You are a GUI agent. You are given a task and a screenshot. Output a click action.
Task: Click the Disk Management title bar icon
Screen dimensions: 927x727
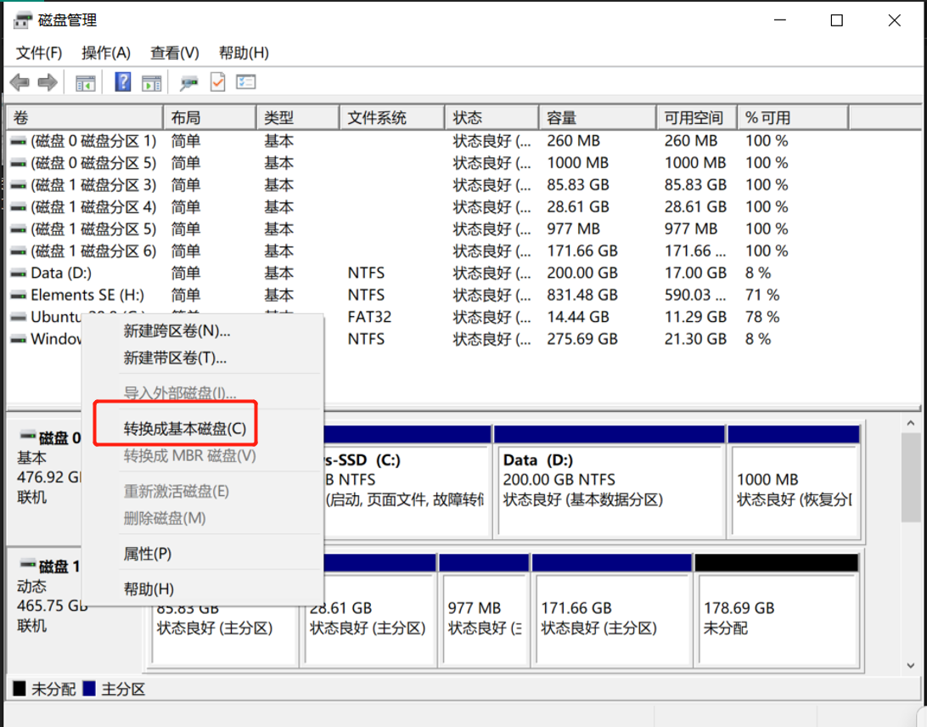click(x=22, y=20)
